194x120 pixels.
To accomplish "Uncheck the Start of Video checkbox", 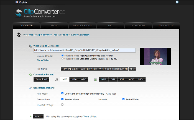I will (x=62, y=99).
